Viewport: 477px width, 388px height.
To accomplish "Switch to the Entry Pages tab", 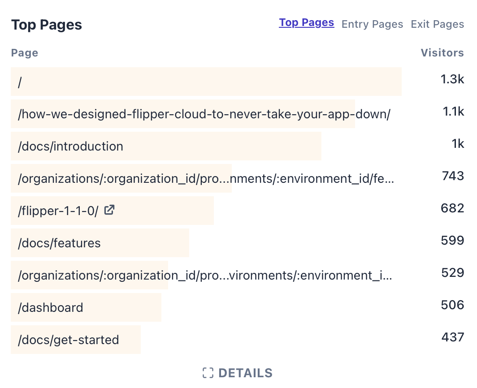I will pyautogui.click(x=372, y=24).
